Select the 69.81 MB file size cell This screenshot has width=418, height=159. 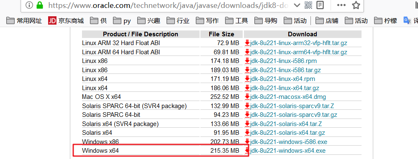click(221, 52)
